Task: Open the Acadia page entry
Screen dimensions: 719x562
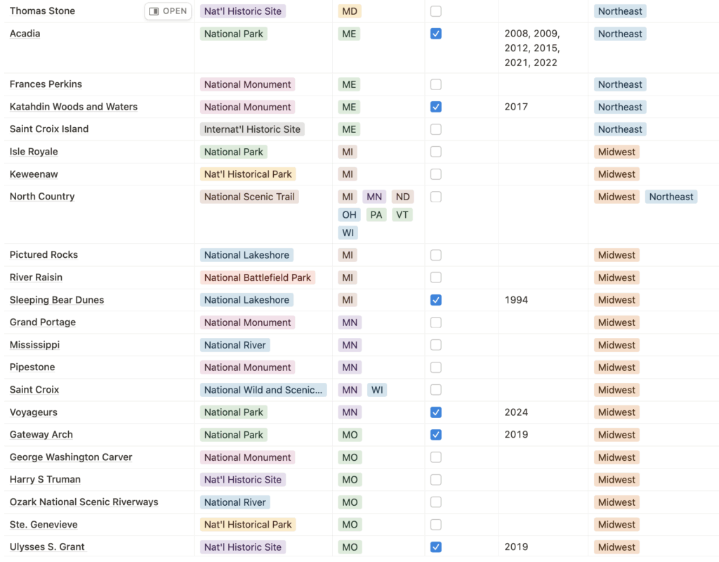Action: pos(25,33)
